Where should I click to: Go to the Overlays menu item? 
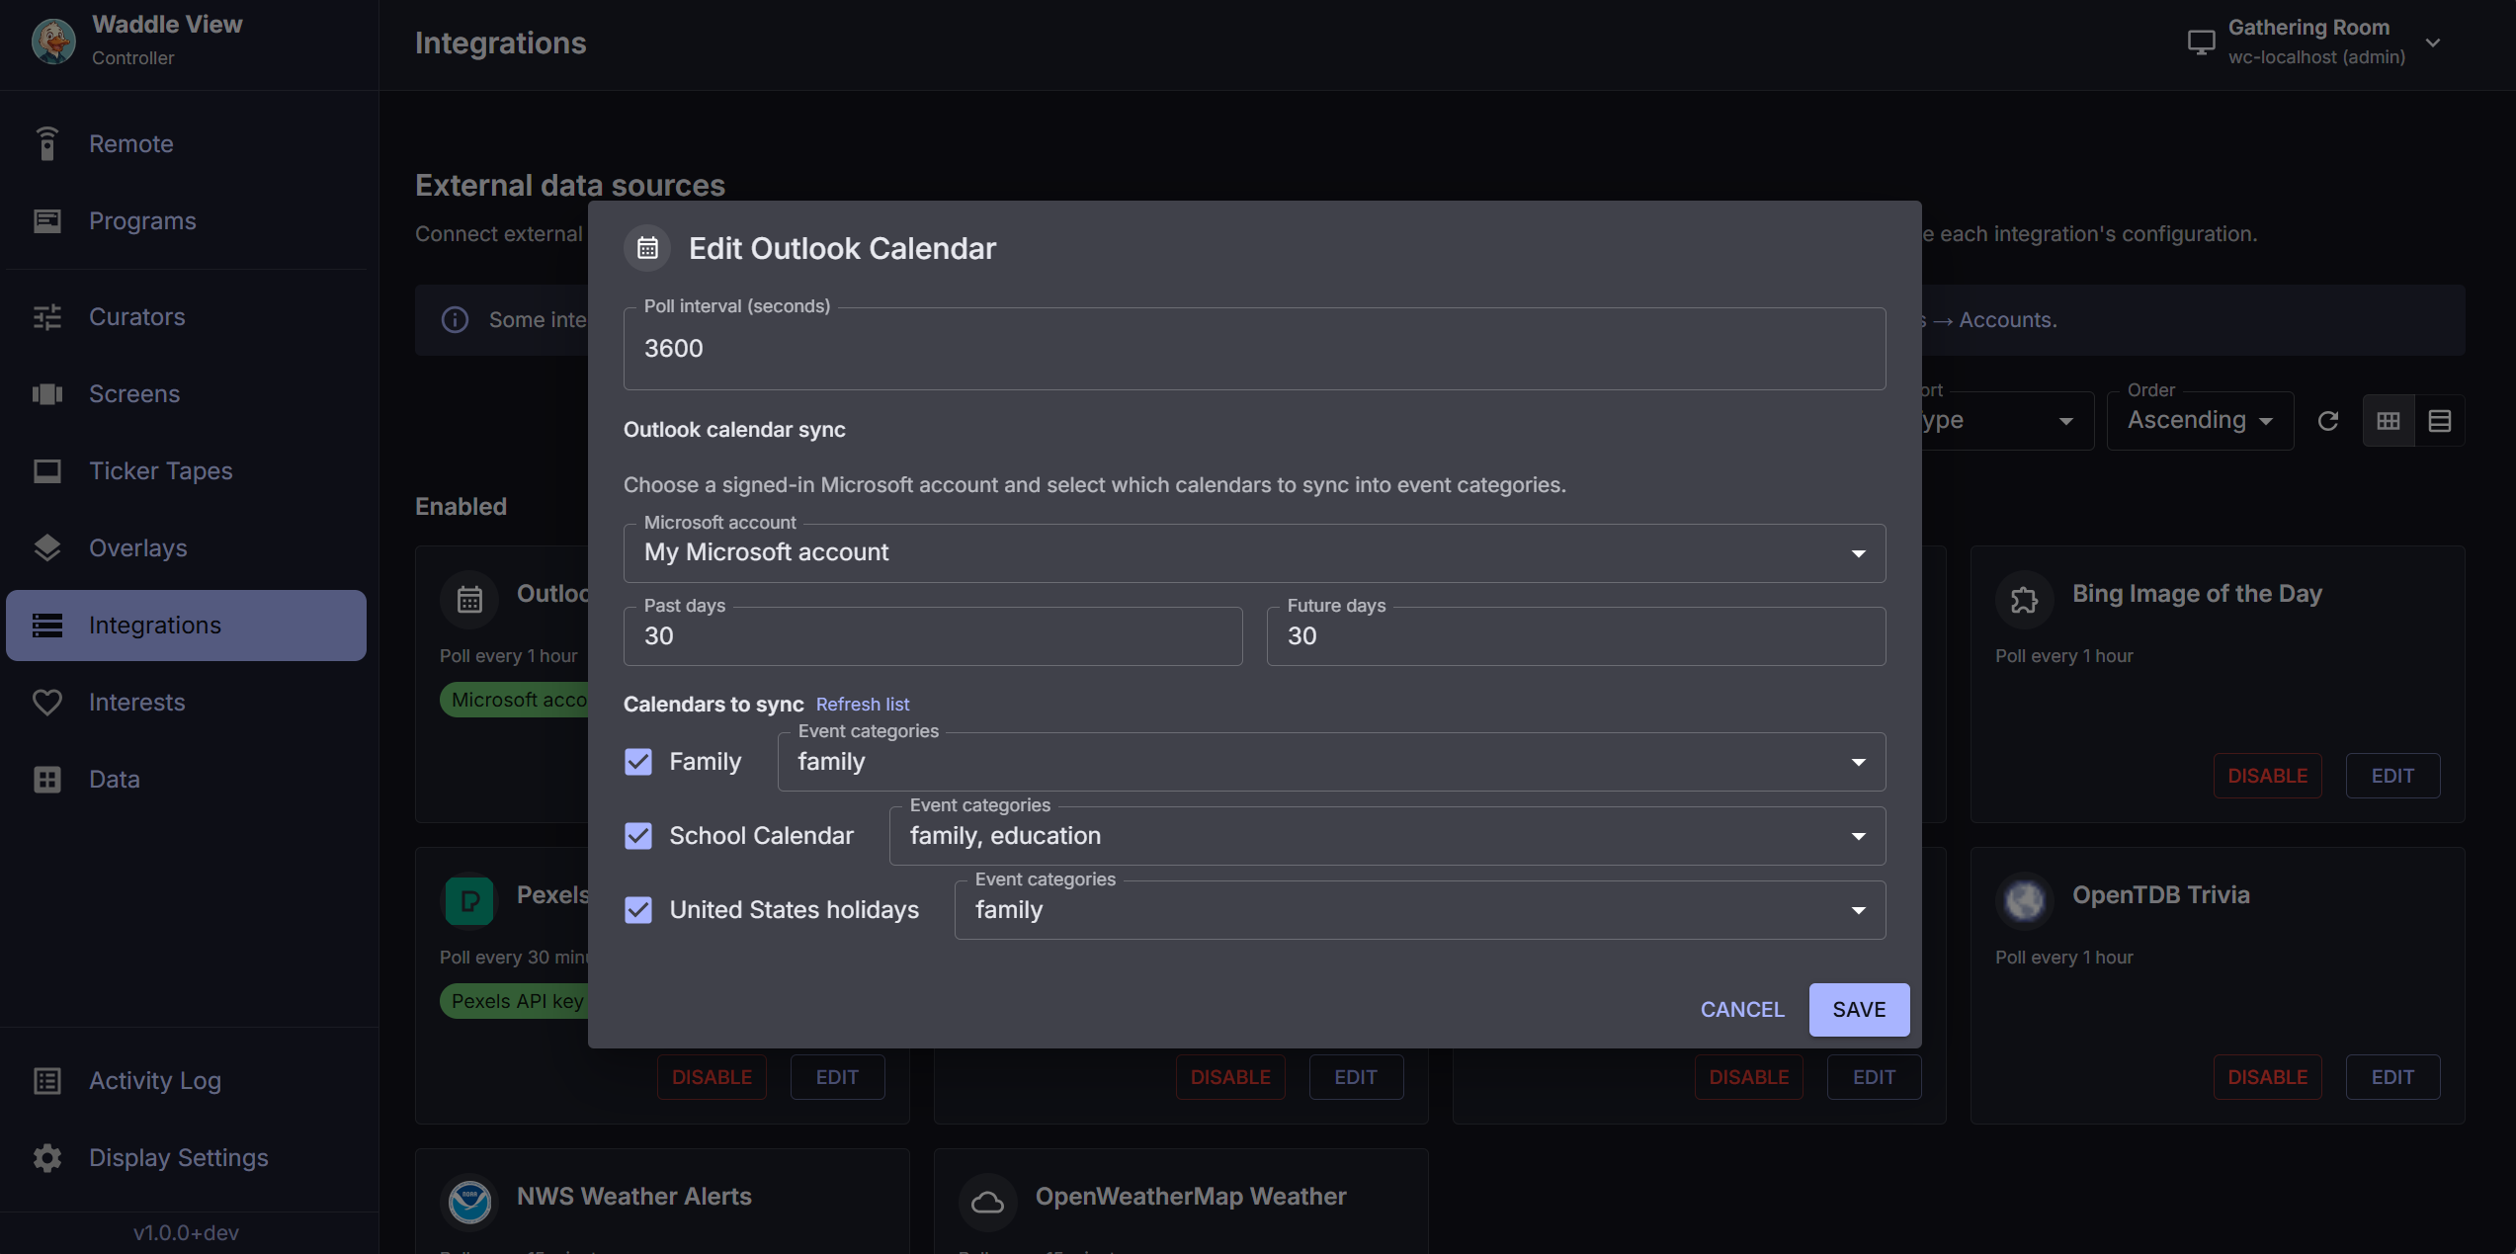tap(186, 548)
